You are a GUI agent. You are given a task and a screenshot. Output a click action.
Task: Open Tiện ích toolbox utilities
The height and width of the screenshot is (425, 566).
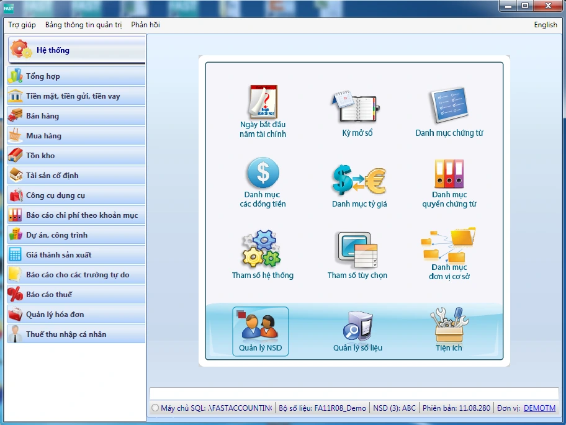[448, 326]
